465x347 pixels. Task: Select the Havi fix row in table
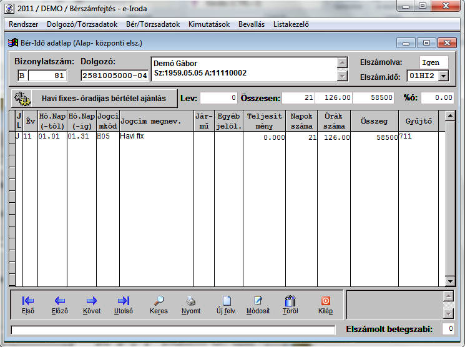[x=156, y=136]
